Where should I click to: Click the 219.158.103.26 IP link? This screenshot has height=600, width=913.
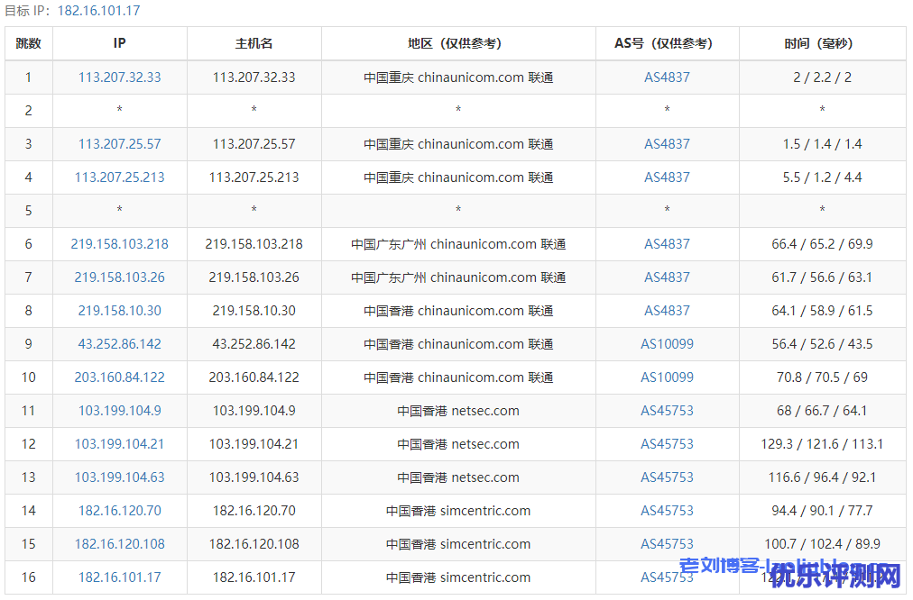[119, 277]
